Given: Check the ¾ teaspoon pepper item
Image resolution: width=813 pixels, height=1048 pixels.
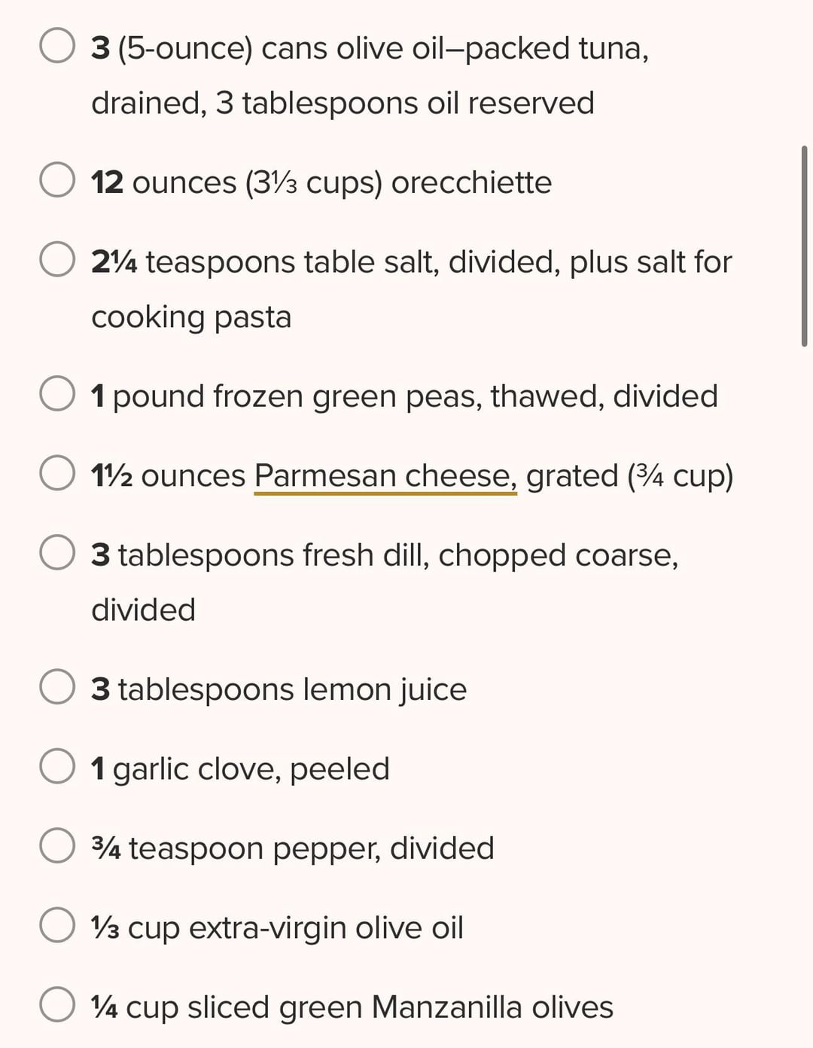Looking at the screenshot, I should coord(57,846).
